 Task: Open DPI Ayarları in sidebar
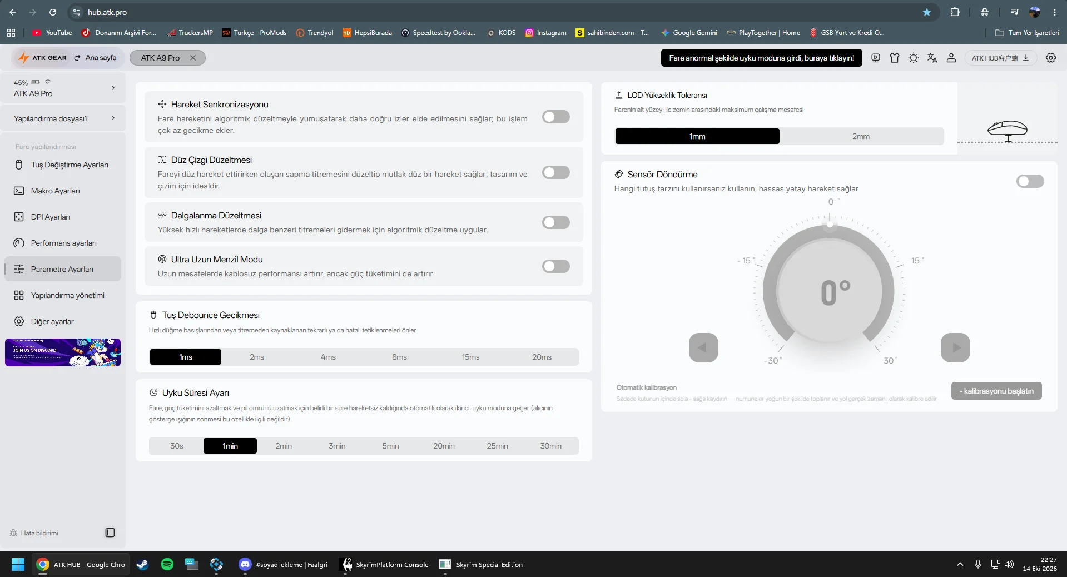point(63,217)
